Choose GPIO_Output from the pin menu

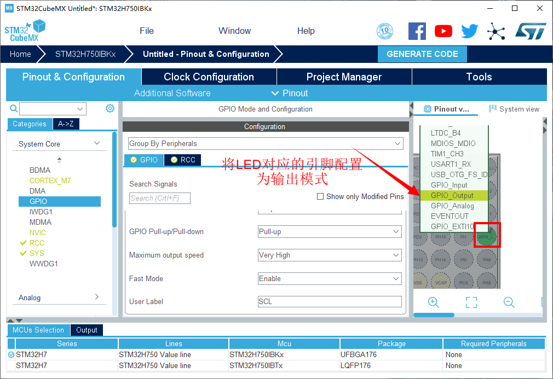452,195
